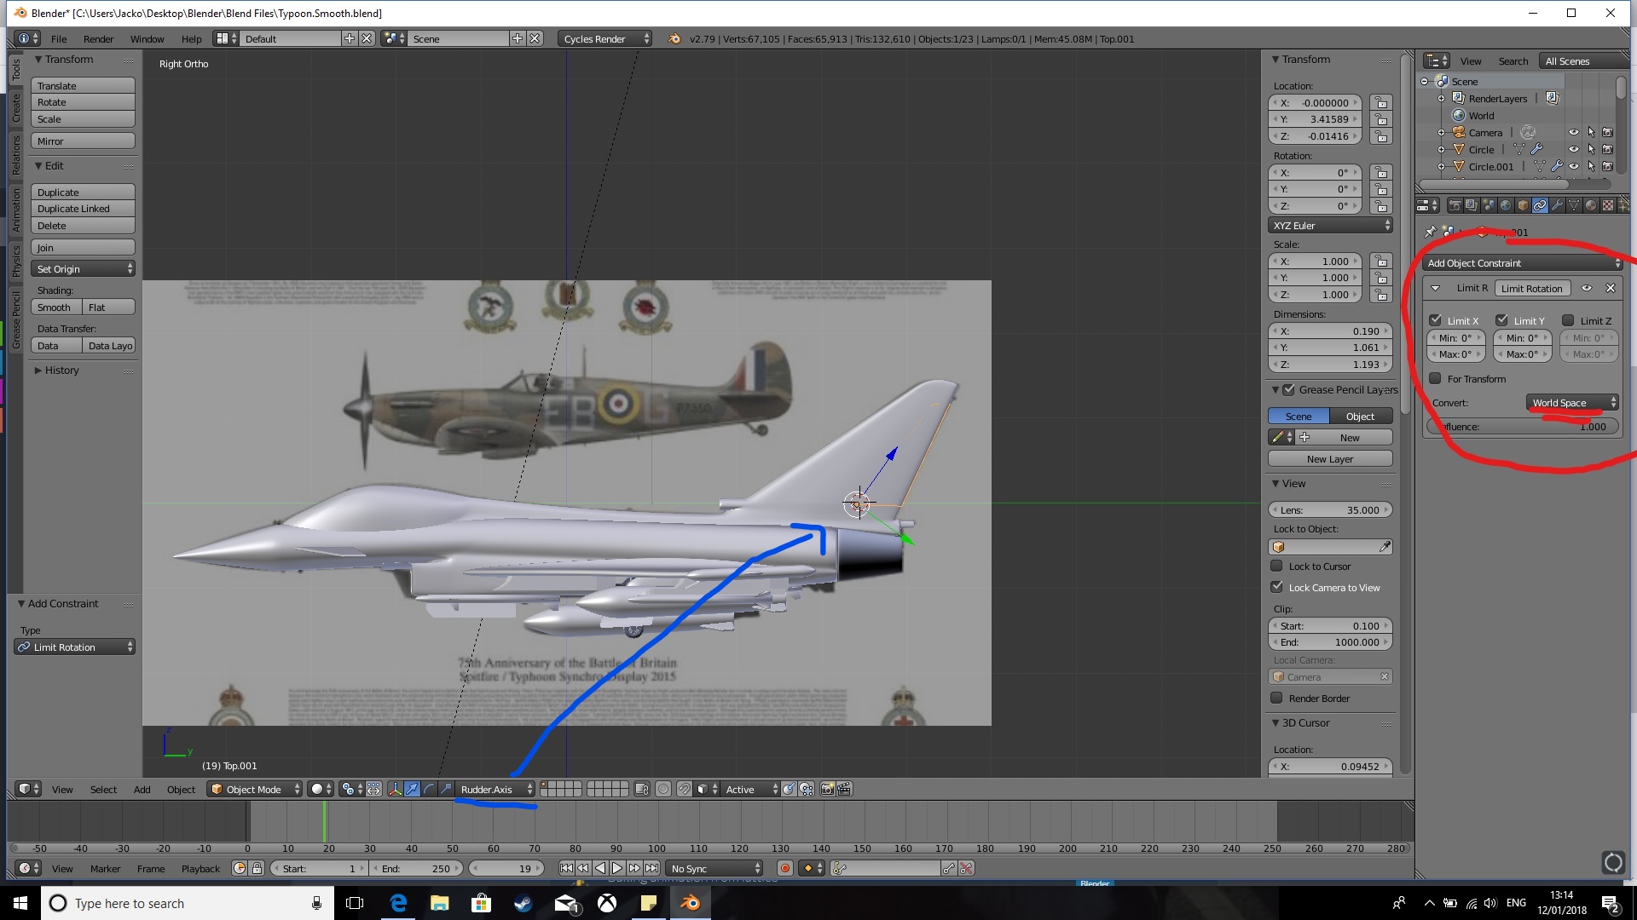Viewport: 1637px width, 920px height.
Task: Open the Modifiers wrench properties tab
Action: pyautogui.click(x=1557, y=205)
